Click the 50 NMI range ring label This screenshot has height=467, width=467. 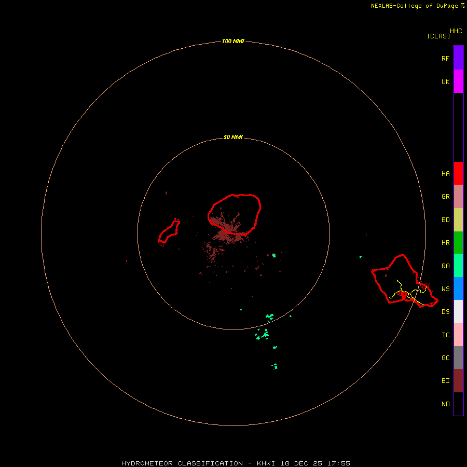click(233, 137)
